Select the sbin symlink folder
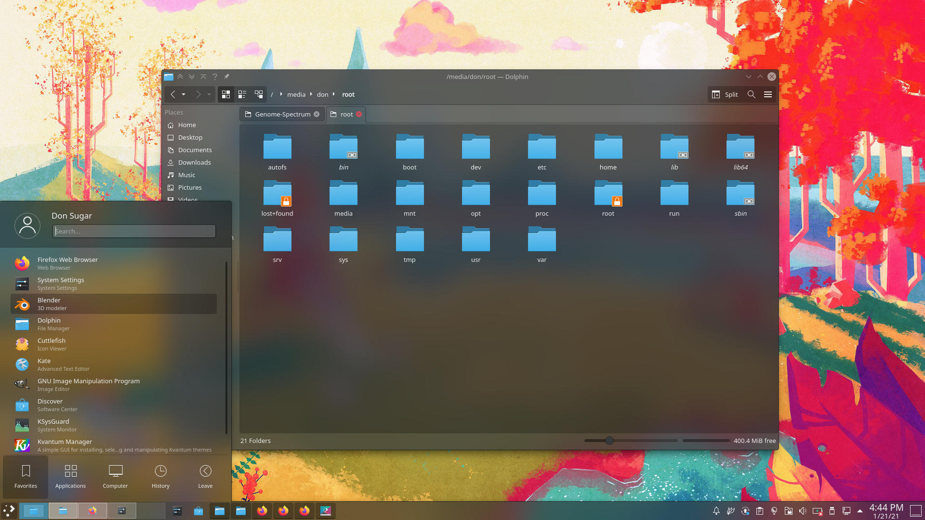Viewport: 925px width, 520px height. (x=740, y=197)
